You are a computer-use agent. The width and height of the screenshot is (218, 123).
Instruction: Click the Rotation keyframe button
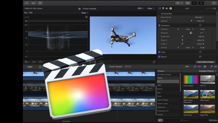[212, 33]
